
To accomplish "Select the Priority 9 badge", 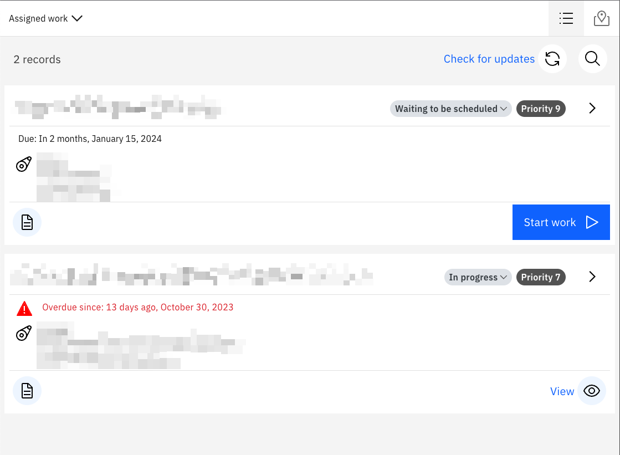I will coord(541,109).
